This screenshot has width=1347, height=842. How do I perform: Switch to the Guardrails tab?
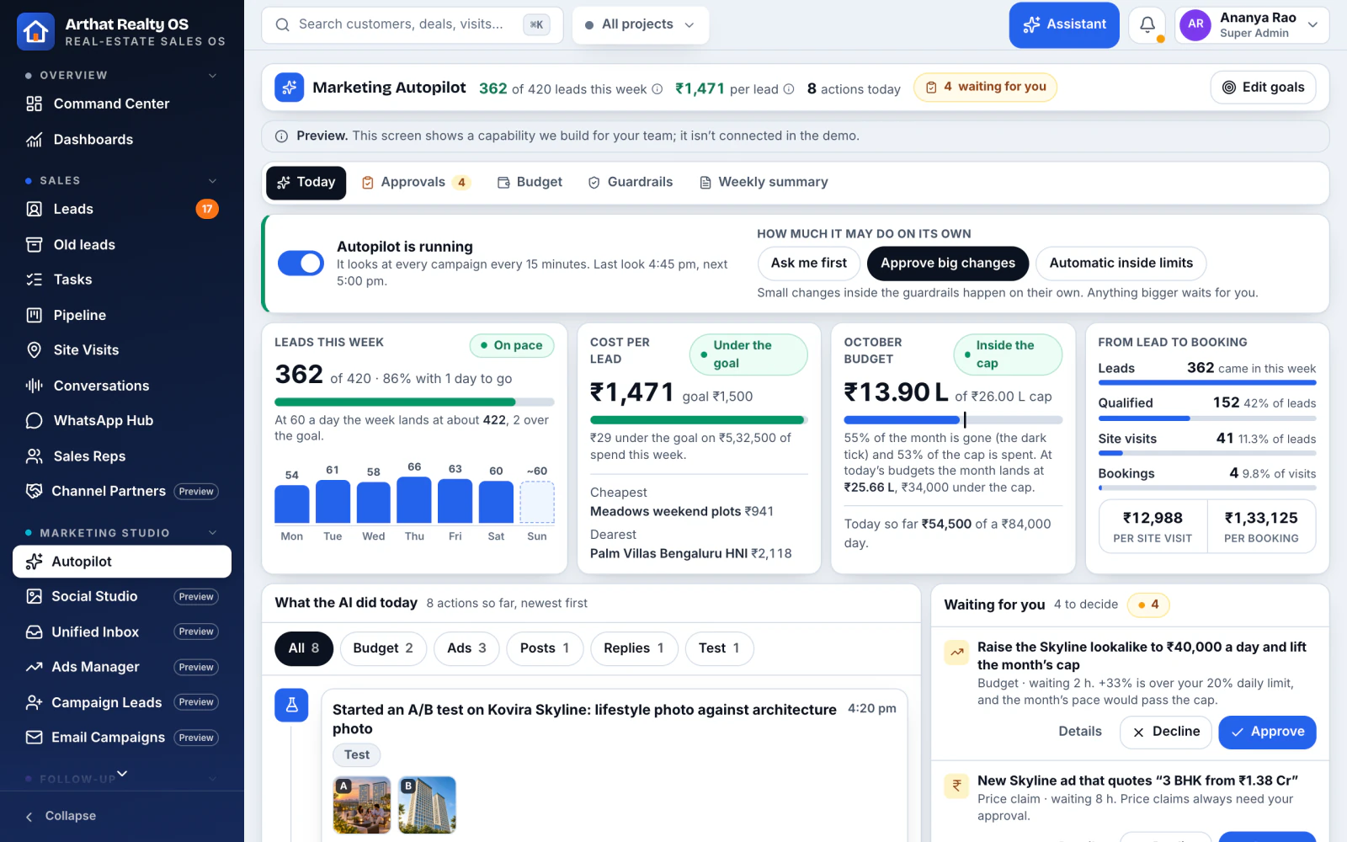tap(631, 183)
